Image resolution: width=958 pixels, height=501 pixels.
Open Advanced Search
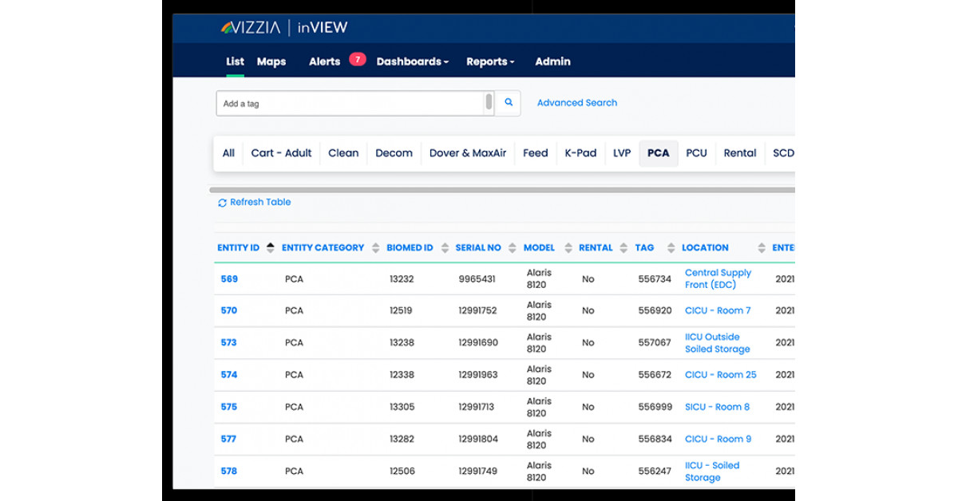pyautogui.click(x=576, y=103)
